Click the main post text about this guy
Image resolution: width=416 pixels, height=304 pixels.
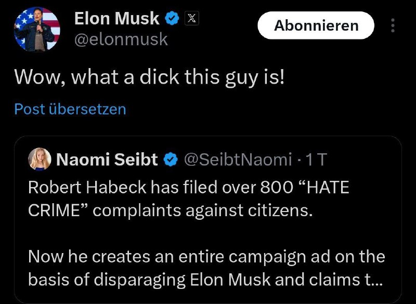150,77
